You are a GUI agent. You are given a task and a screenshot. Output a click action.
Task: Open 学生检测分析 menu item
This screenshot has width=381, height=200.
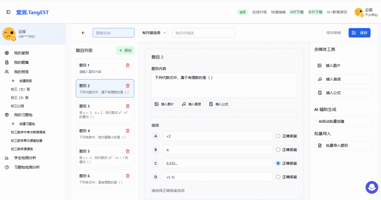(25, 158)
